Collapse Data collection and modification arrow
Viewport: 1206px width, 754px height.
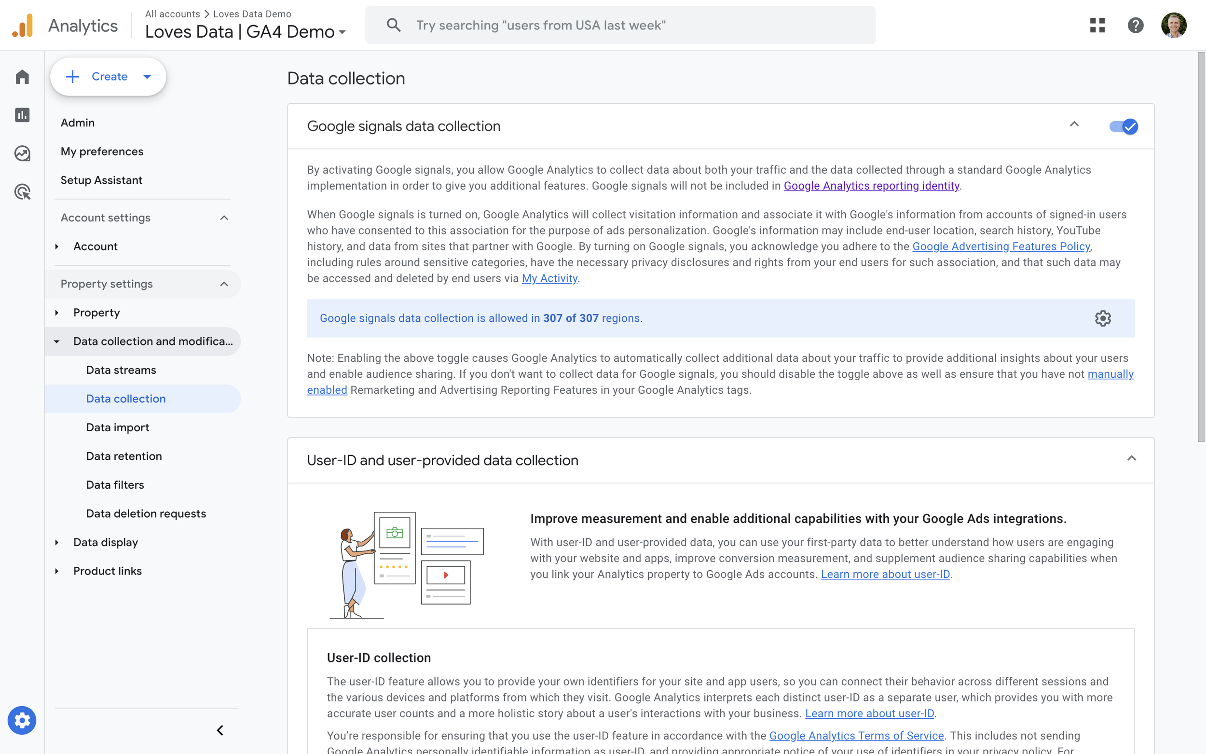57,342
